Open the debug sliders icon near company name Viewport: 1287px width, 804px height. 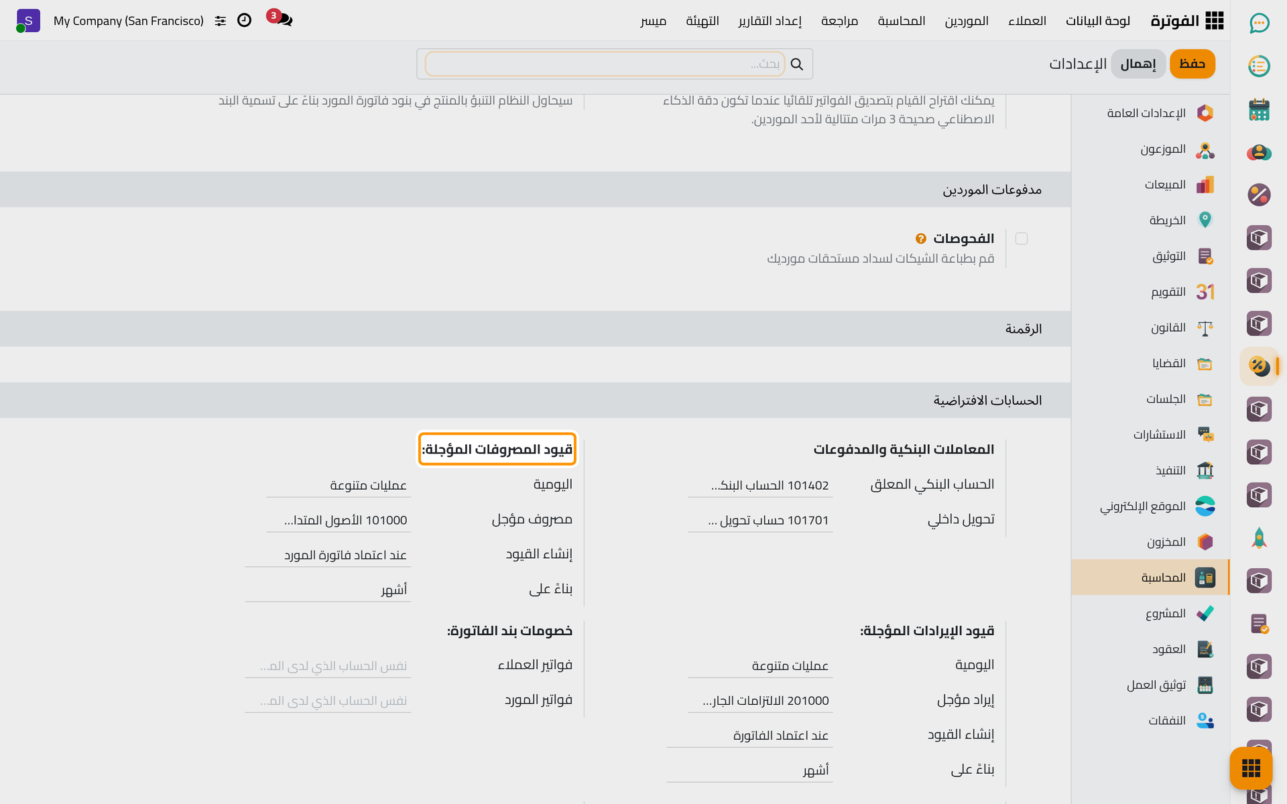coord(221,21)
